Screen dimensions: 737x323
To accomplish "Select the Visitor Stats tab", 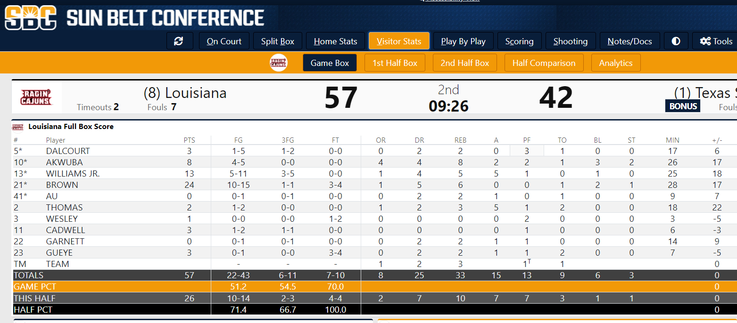I will (x=399, y=41).
